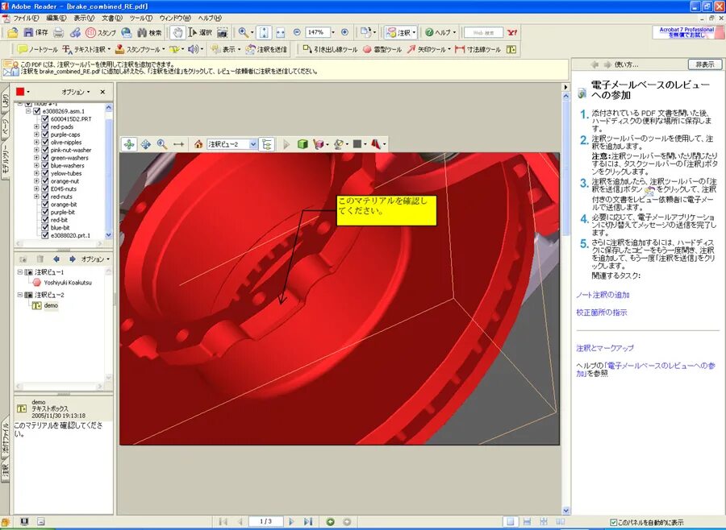Select the ノートツール note tool
726x530 pixels.
37,49
